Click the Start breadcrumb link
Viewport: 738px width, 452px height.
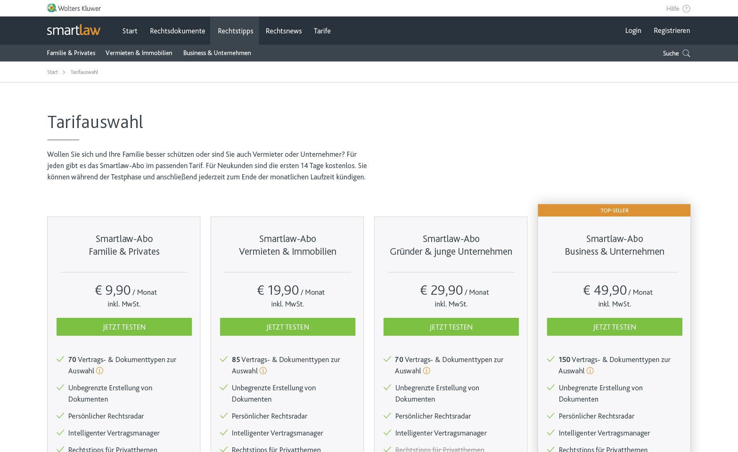[52, 72]
